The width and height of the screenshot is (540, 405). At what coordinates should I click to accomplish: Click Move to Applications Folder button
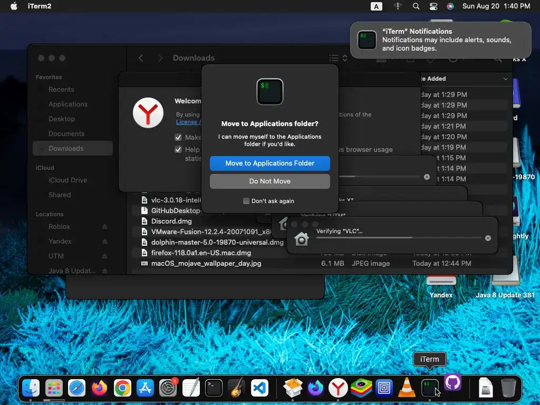point(269,163)
